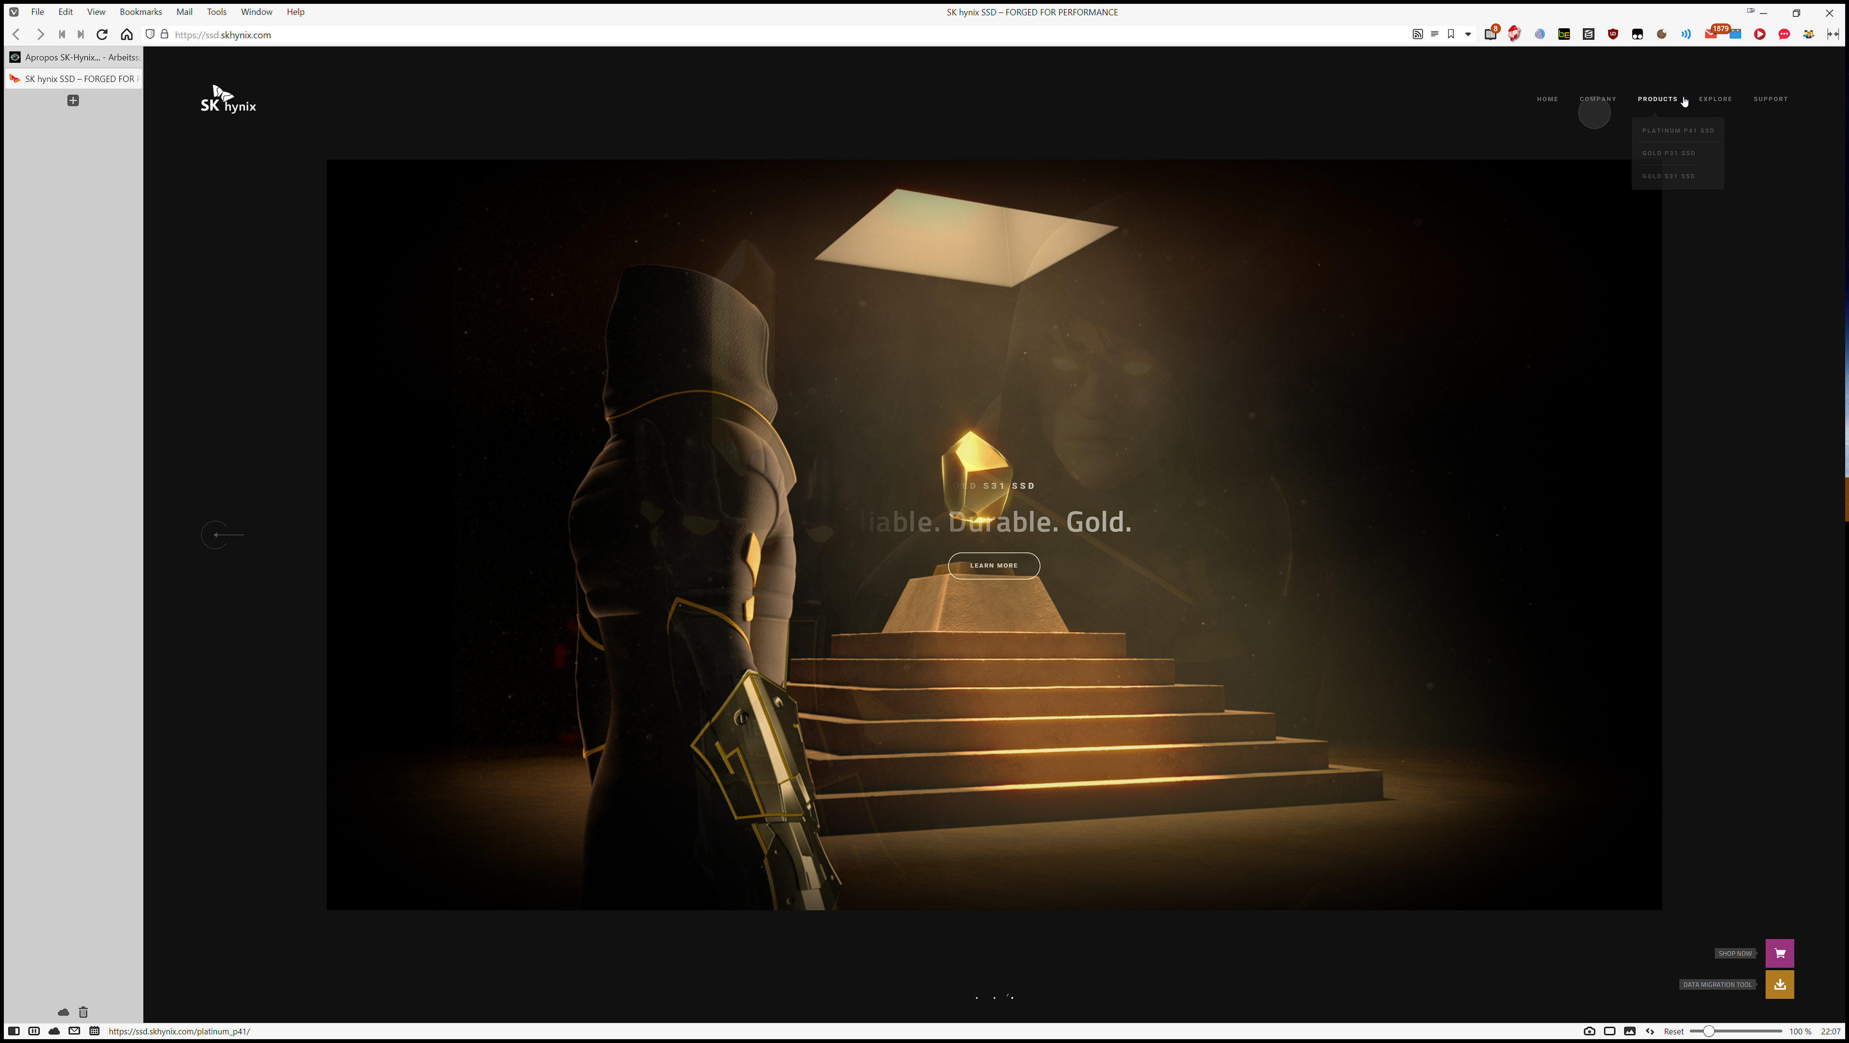Click the shopping cart Shop Now icon
Image resolution: width=1849 pixels, height=1043 pixels.
click(1779, 953)
